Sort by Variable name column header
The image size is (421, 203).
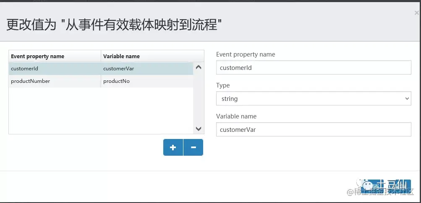pyautogui.click(x=152, y=56)
